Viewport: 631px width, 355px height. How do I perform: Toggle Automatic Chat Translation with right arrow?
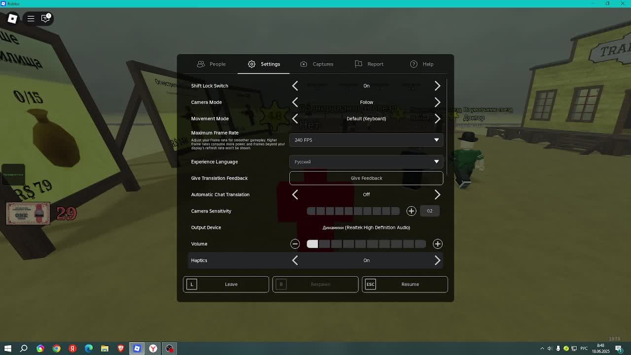click(x=437, y=195)
